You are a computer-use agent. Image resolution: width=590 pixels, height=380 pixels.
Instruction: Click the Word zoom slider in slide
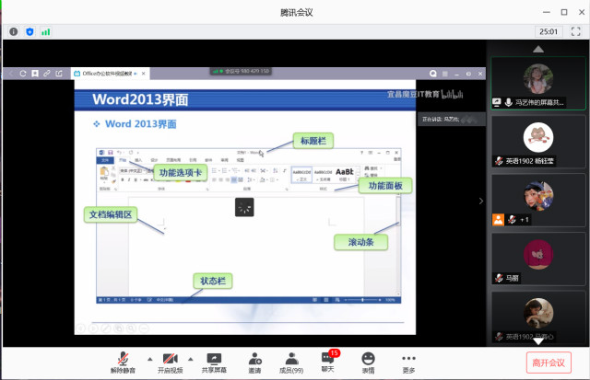pos(362,300)
